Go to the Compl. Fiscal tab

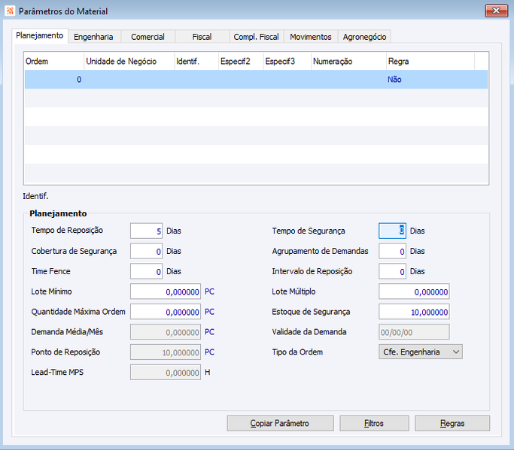pyautogui.click(x=257, y=37)
